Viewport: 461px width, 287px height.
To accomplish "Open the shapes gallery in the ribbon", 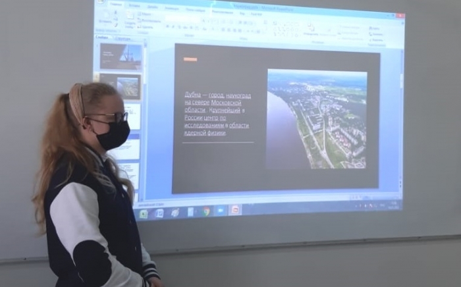I will [286, 30].
